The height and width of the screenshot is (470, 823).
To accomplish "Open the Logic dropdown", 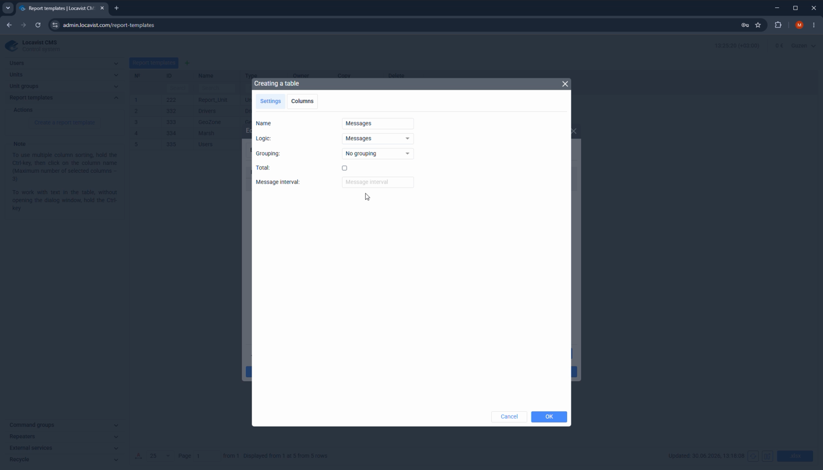I will click(x=378, y=138).
